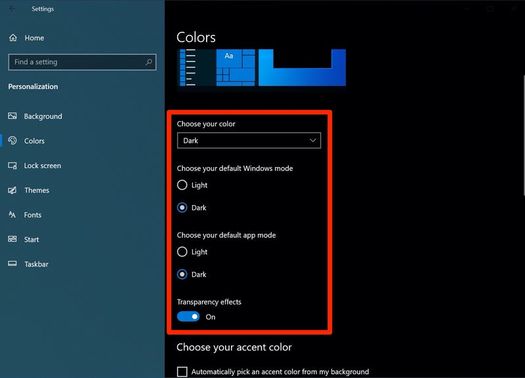This screenshot has width=525, height=378.
Task: Click the Start icon in the sidebar
Action: 13,239
